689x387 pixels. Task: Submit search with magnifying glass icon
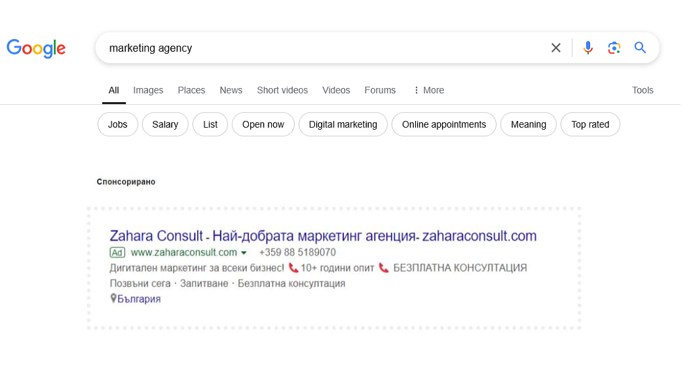click(640, 48)
